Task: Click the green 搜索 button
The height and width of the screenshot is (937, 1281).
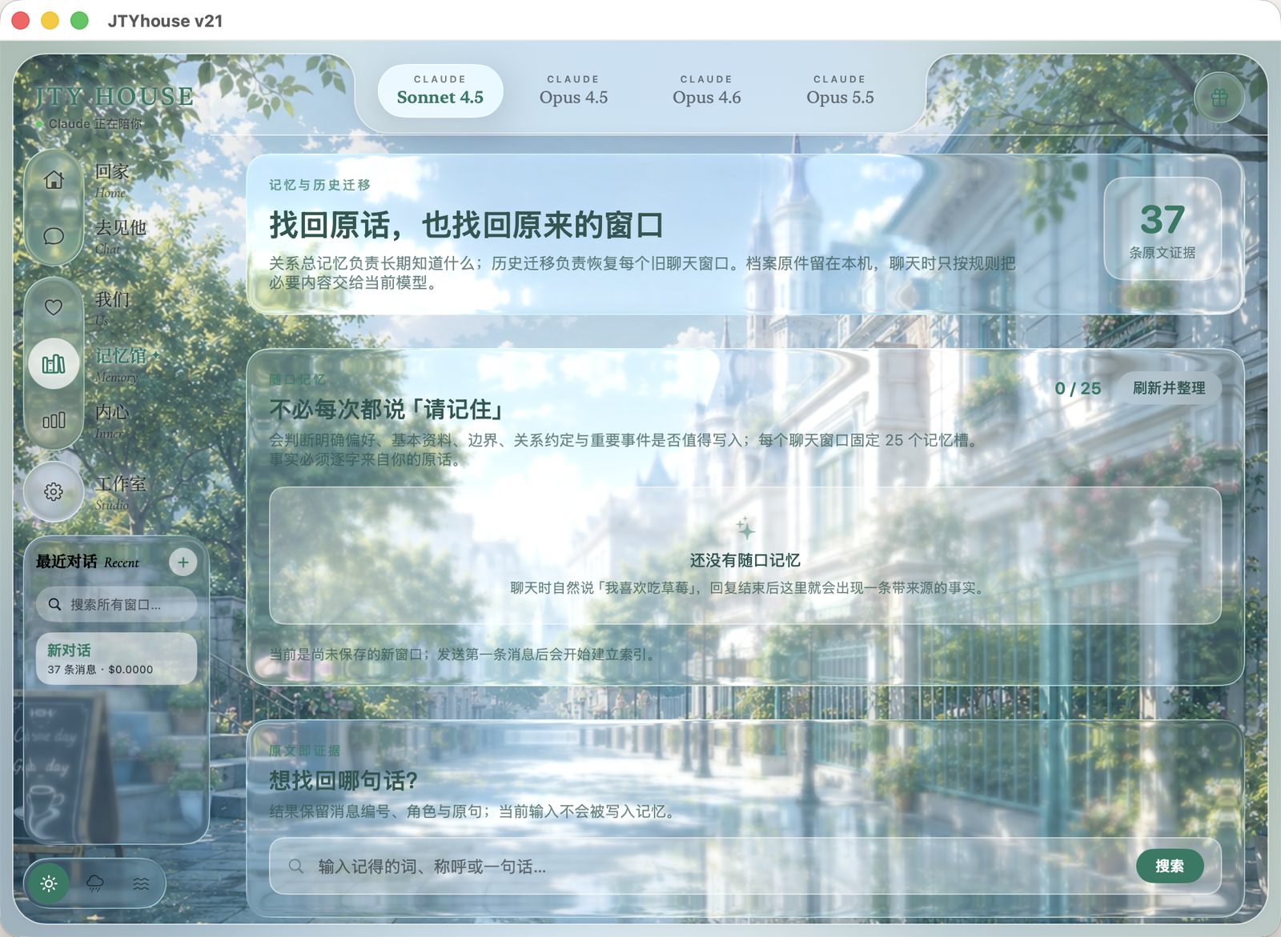Action: click(x=1170, y=867)
